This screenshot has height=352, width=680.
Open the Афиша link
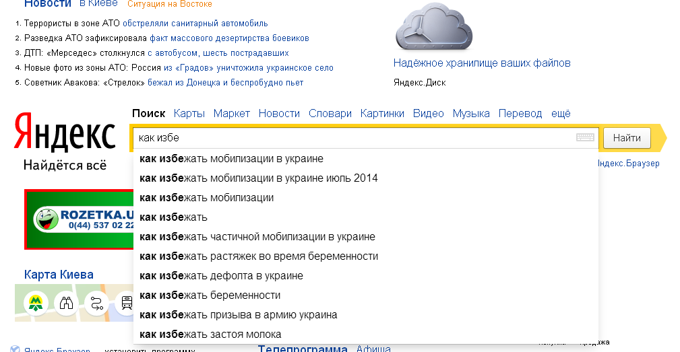[x=373, y=348]
